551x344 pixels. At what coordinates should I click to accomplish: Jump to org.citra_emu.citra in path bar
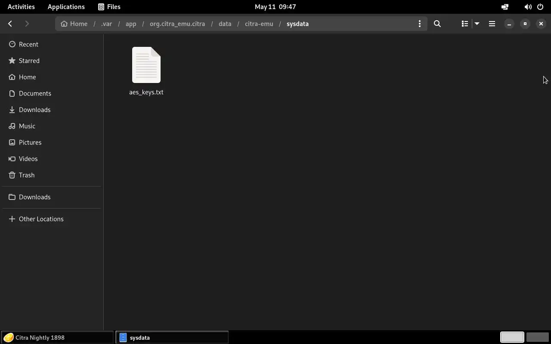point(177,24)
